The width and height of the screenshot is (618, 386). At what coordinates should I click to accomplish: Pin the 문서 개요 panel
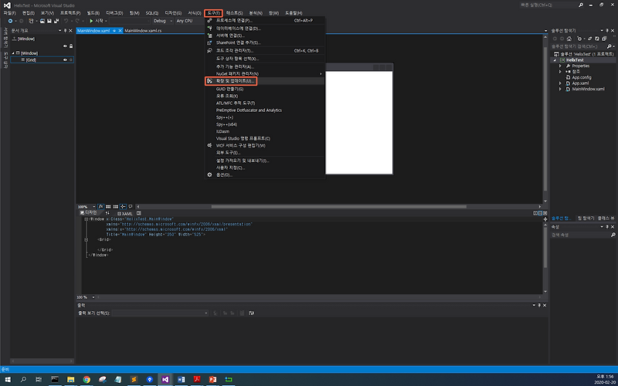66,30
